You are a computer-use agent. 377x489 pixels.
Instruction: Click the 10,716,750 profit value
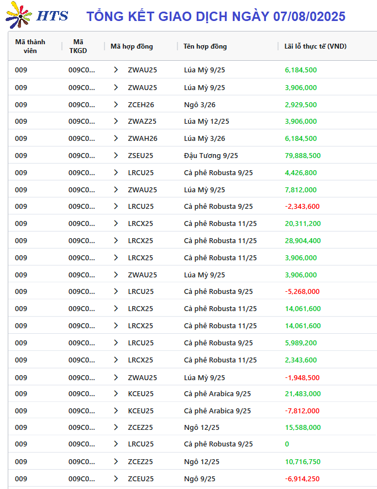[x=303, y=462]
